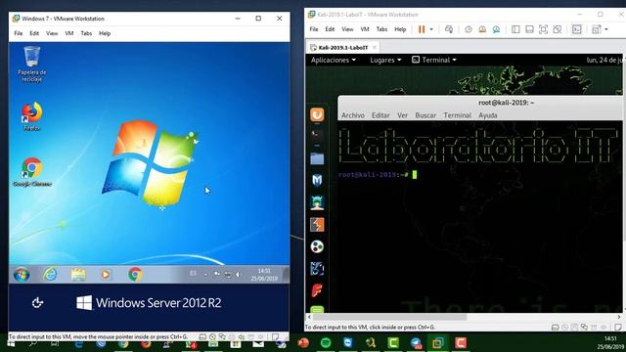Open Terminal menu in the terminal window
This screenshot has height=352, width=626.
(x=458, y=115)
